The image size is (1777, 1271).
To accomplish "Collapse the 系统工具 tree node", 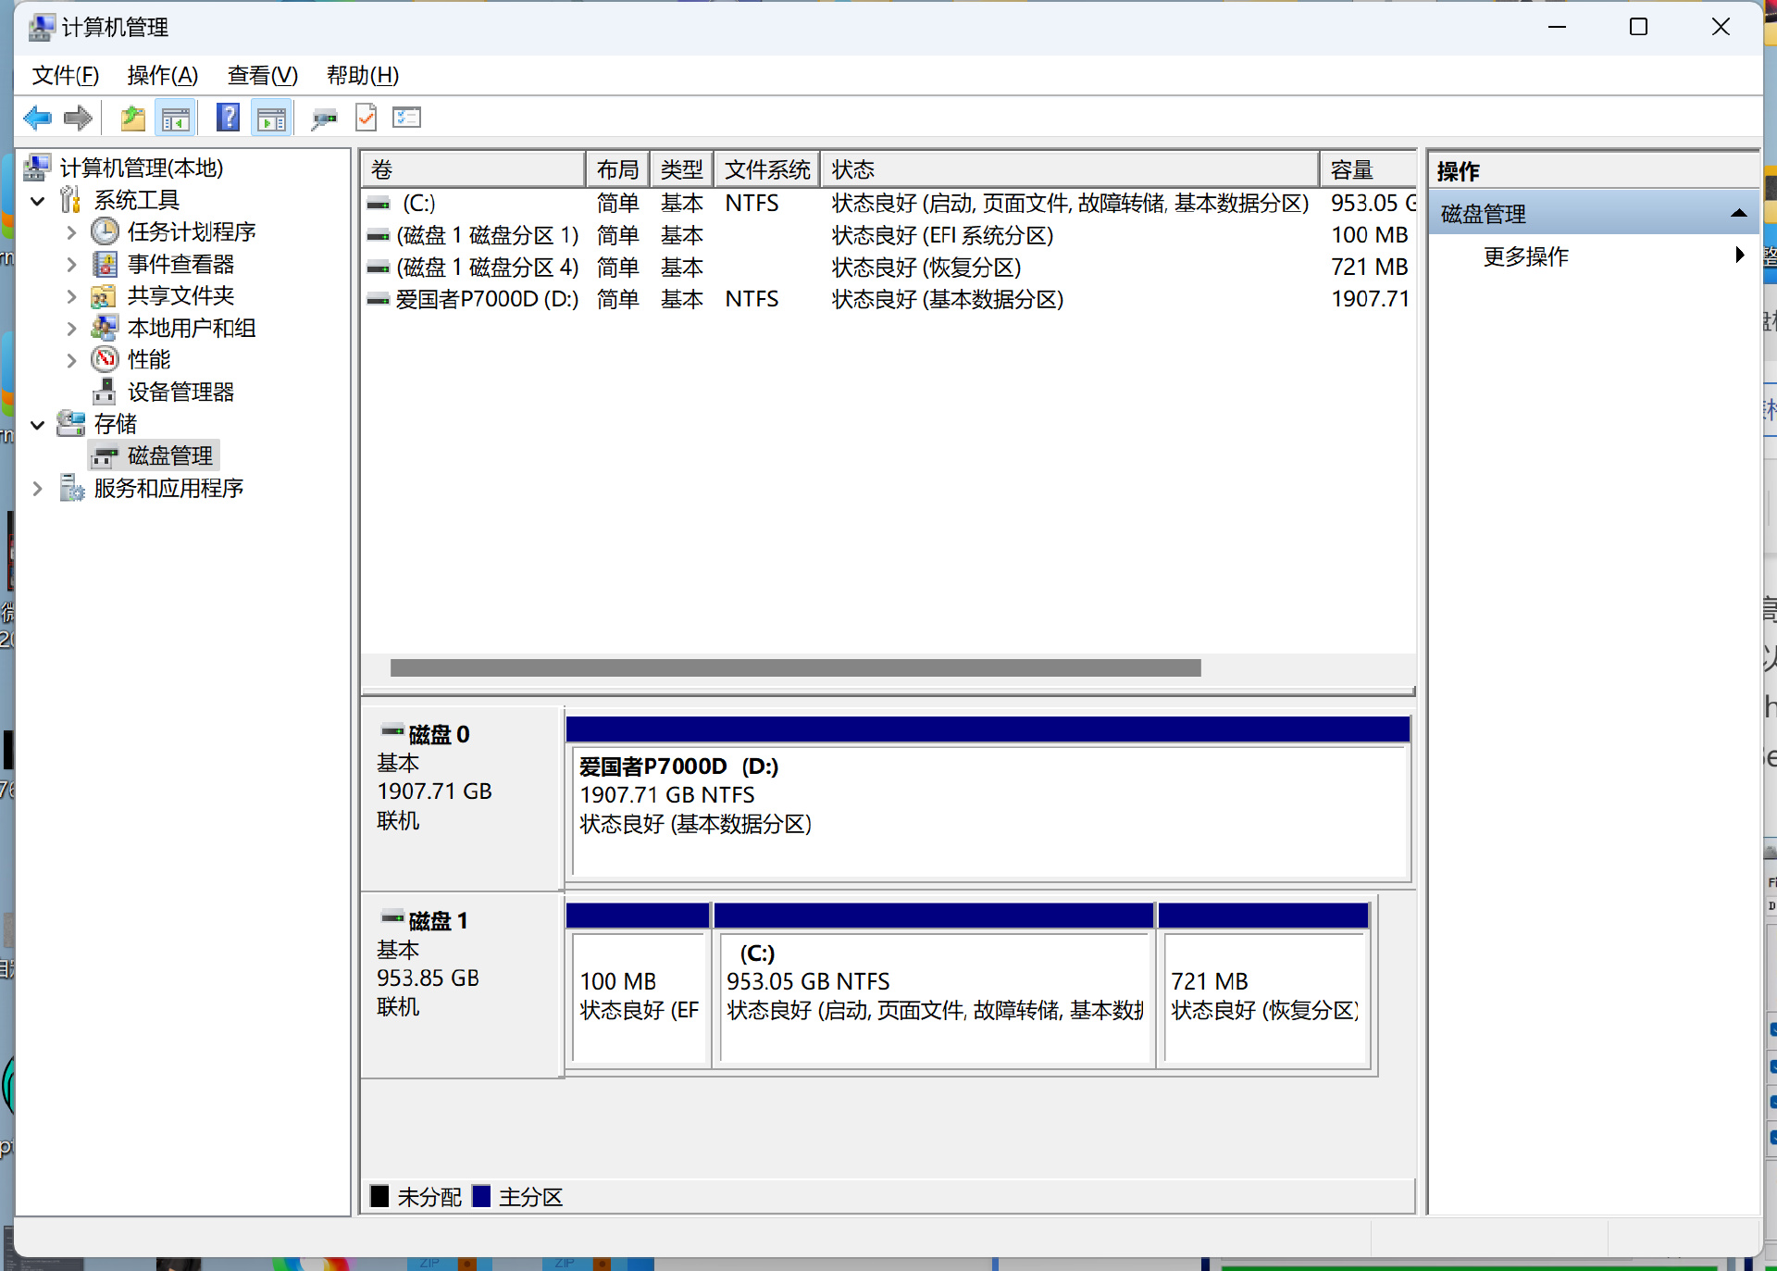I will click(x=38, y=201).
